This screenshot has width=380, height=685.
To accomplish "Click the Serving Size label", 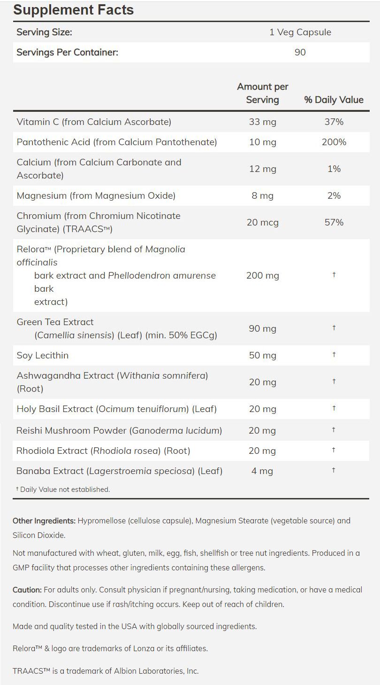I will pyautogui.click(x=44, y=32).
